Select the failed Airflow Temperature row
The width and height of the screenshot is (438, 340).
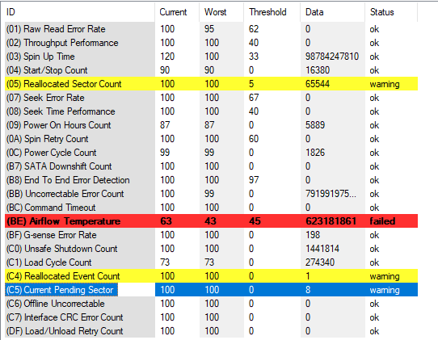click(x=211, y=221)
